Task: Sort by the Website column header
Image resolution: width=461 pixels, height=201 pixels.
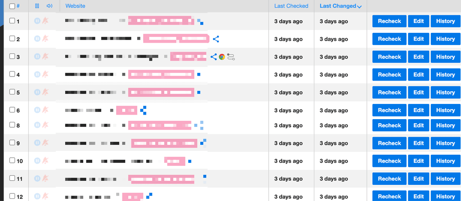Action: point(75,6)
